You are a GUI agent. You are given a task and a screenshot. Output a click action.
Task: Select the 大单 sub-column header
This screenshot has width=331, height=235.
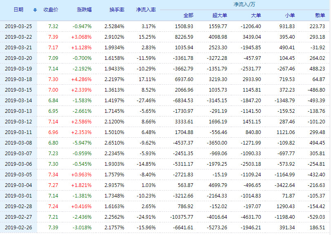pos(256,15)
